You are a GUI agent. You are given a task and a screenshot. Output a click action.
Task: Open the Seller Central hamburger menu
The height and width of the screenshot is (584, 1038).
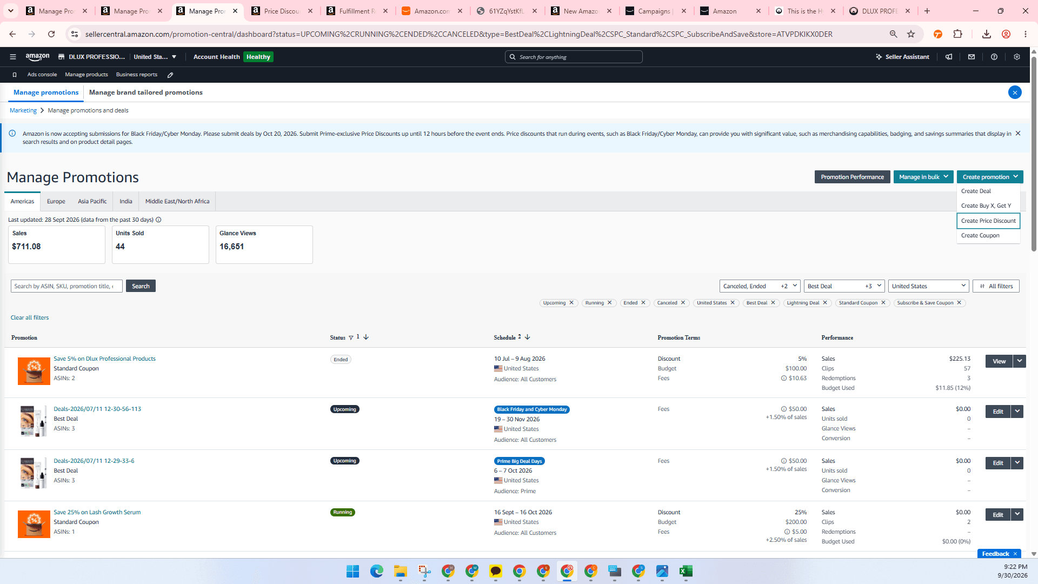(13, 57)
